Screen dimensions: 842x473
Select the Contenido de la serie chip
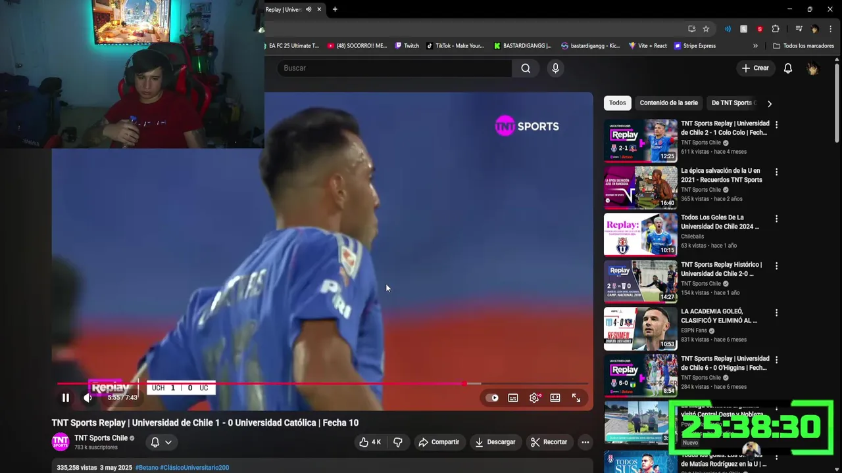tap(668, 103)
